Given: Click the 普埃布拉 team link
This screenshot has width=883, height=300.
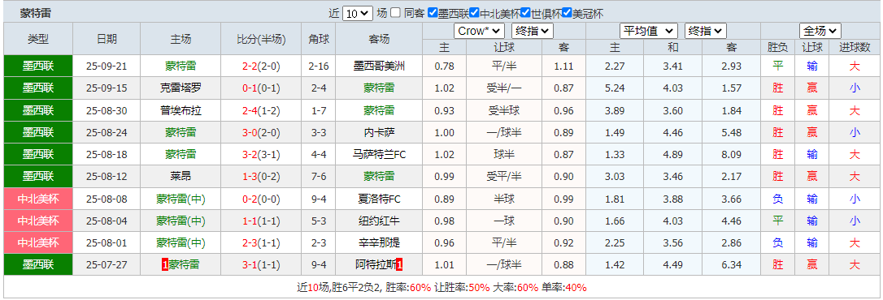Looking at the screenshot, I should tap(181, 110).
